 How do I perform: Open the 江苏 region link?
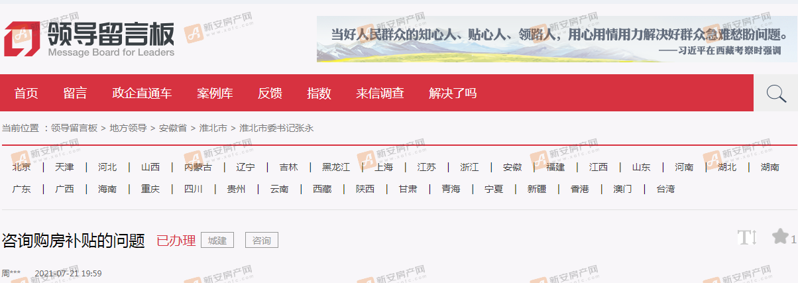pyautogui.click(x=427, y=167)
